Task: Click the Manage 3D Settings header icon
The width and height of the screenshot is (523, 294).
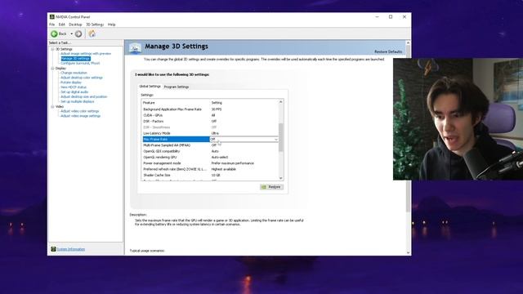Action: (135, 47)
